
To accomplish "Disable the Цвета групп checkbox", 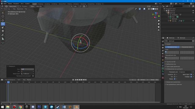I will coord(191,74).
